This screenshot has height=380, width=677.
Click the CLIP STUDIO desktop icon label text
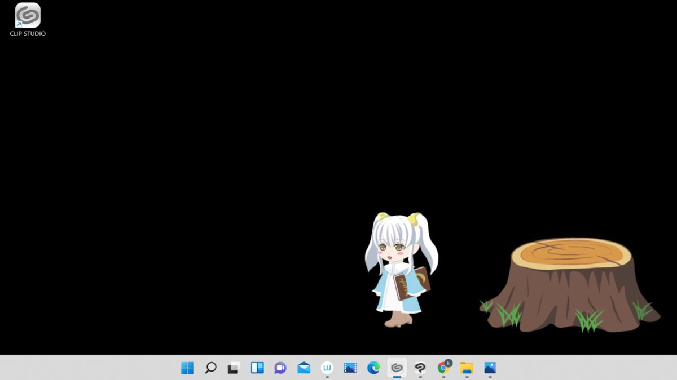pos(27,34)
